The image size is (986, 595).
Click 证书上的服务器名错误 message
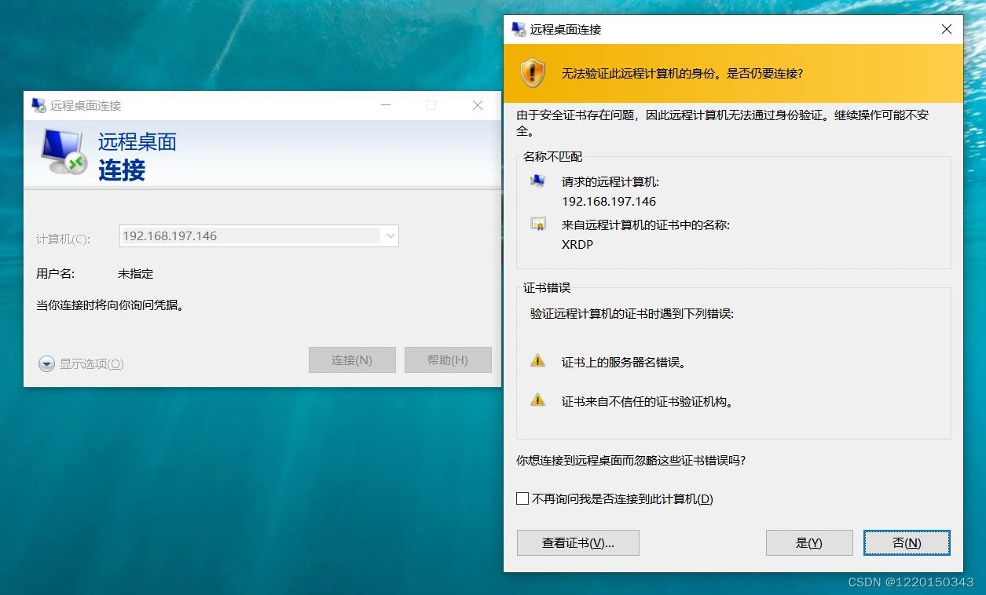coord(624,363)
